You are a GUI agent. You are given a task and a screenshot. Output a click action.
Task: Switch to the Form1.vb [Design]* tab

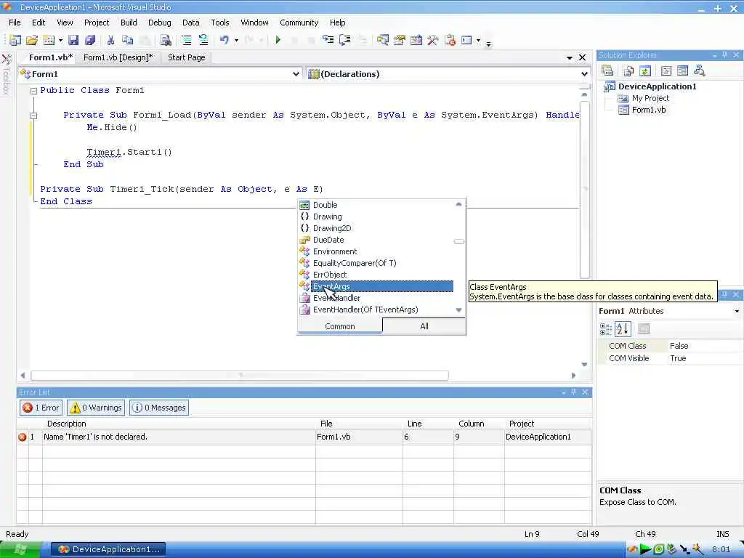pyautogui.click(x=118, y=57)
